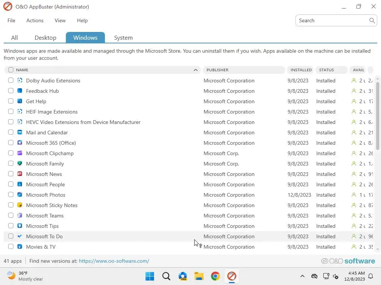The width and height of the screenshot is (381, 285).
Task: Check the Movies & TV checkbox
Action: coord(11,247)
